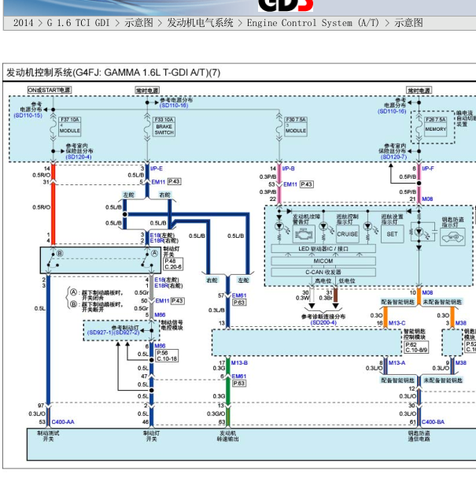The height and width of the screenshot is (479, 476).
Task: Click EM11 label on 0.5Gr wire
Action: point(162,301)
